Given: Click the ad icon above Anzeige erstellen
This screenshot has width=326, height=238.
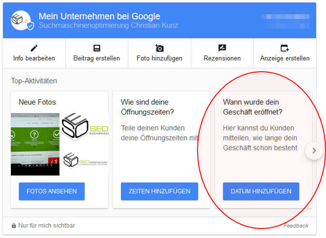Looking at the screenshot, I should [x=285, y=48].
